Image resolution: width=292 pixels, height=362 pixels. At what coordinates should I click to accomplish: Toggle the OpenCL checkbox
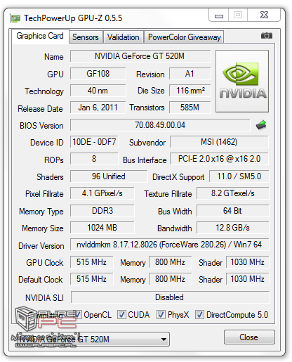pos(77,314)
